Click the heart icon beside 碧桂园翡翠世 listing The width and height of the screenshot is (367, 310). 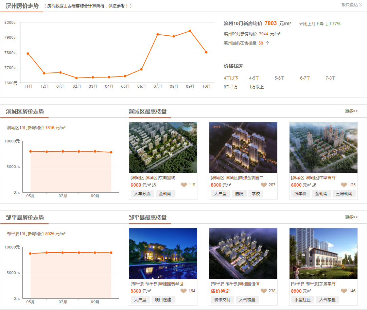184,291
